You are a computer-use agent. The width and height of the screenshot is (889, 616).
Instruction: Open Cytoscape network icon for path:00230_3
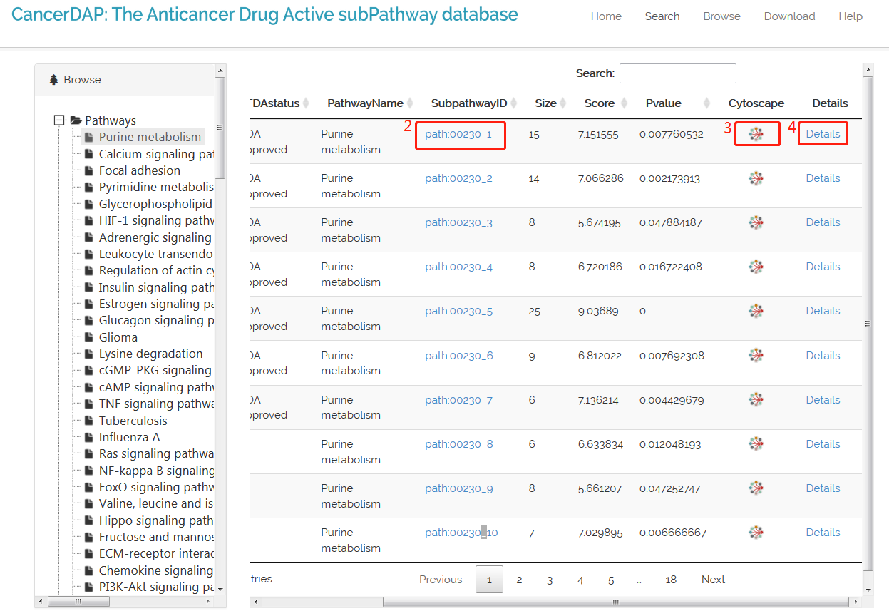(756, 223)
